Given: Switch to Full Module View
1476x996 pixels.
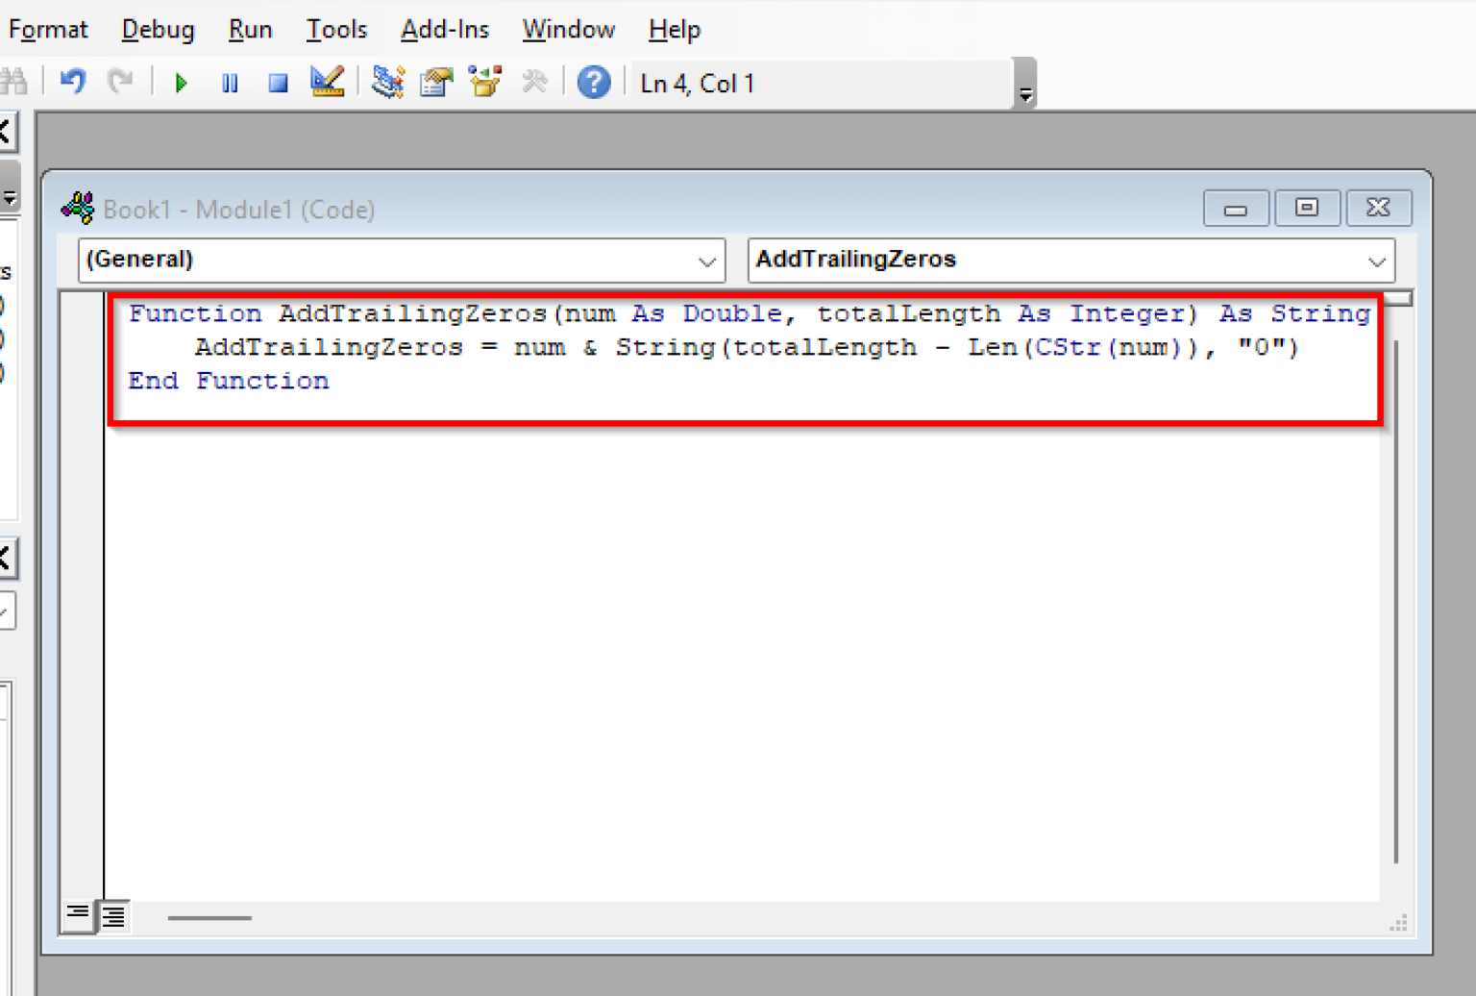Looking at the screenshot, I should (x=113, y=916).
